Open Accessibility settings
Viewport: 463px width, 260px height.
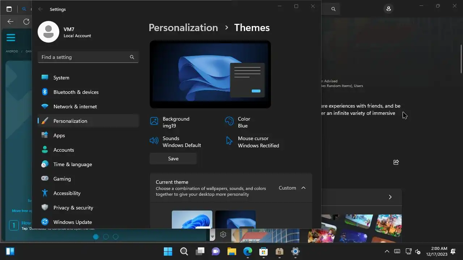pos(88,193)
